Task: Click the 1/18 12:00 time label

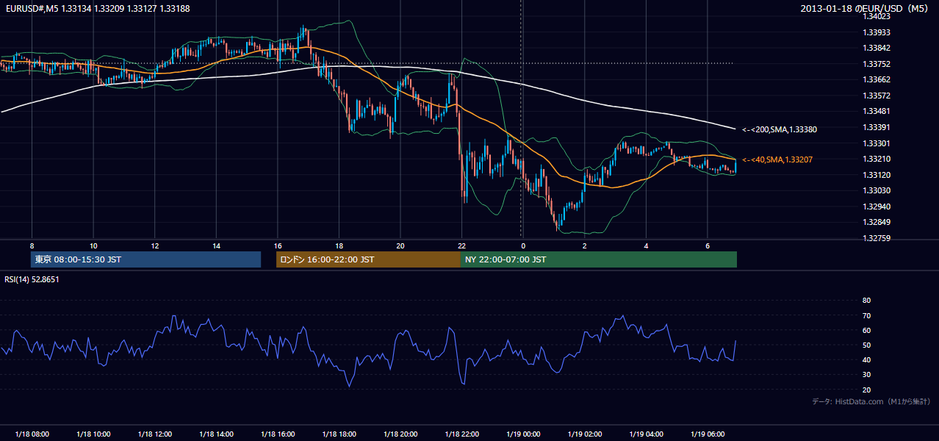Action: coord(154,434)
